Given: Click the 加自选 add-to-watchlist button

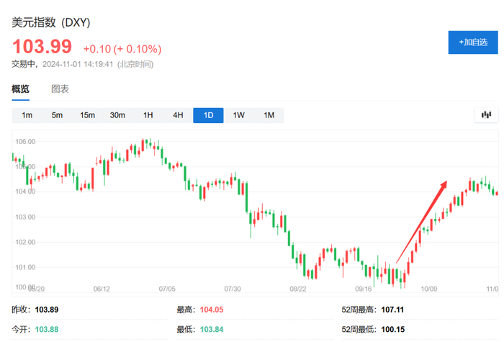Looking at the screenshot, I should coord(472,42).
